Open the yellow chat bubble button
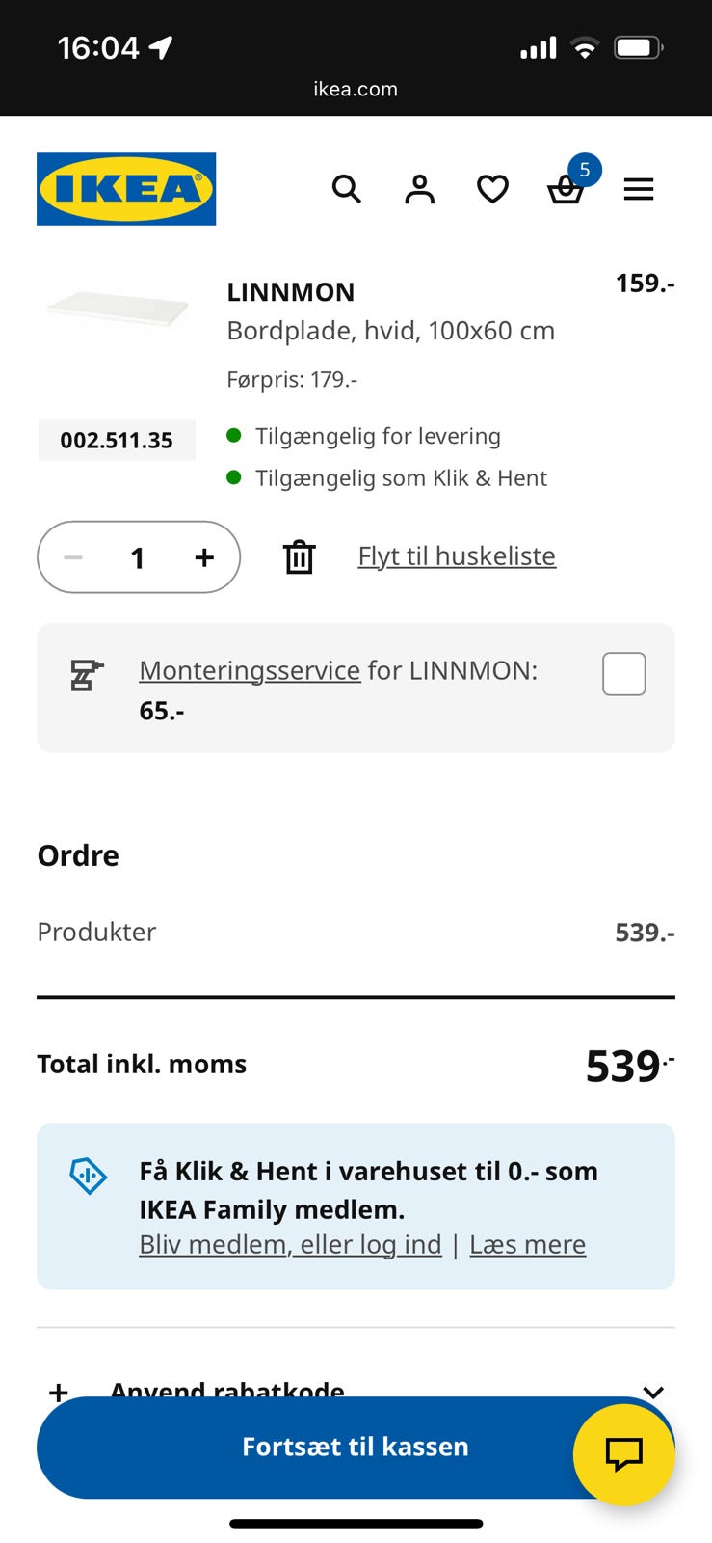 [623, 1453]
